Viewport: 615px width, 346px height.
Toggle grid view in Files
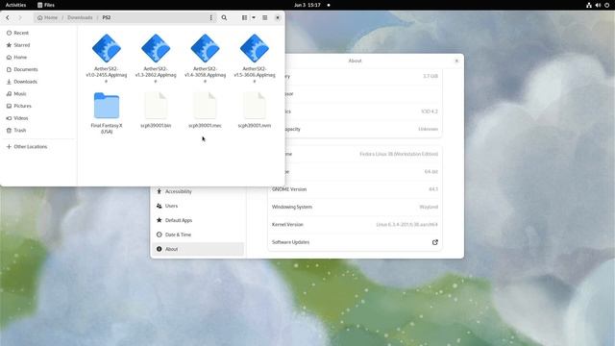pyautogui.click(x=244, y=17)
